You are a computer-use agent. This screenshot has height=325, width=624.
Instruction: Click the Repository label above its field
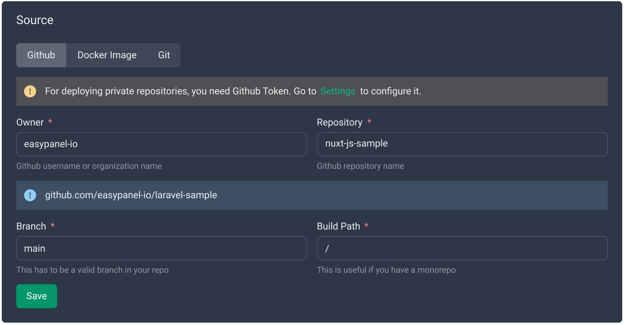339,122
